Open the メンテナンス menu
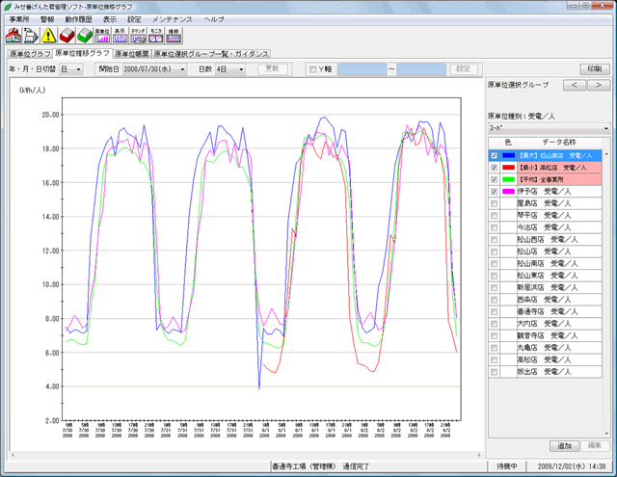 [172, 19]
